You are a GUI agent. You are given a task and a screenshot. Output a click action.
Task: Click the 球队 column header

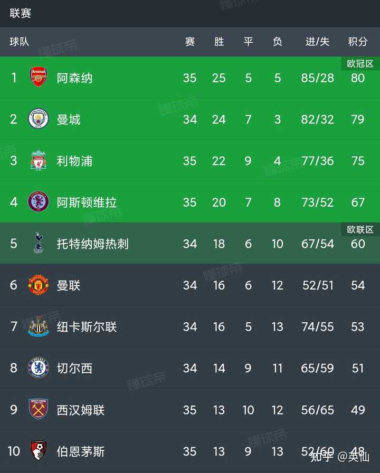pos(20,42)
